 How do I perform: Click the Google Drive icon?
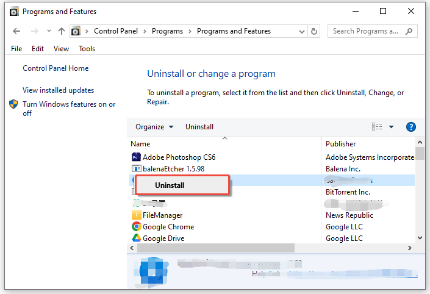(x=136, y=238)
